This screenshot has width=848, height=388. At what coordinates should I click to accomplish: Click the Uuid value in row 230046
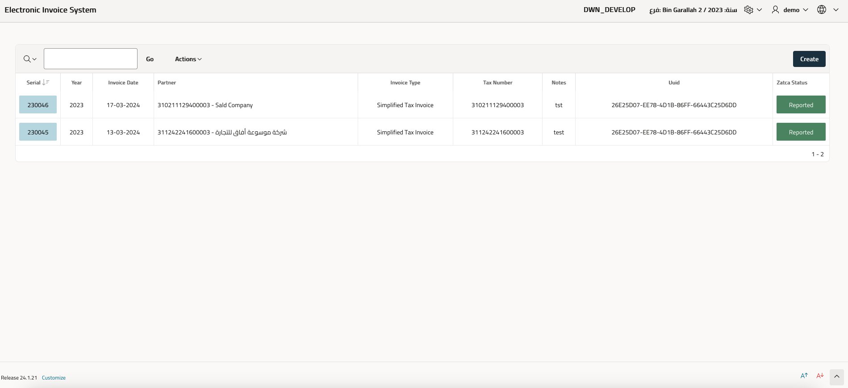click(x=674, y=105)
